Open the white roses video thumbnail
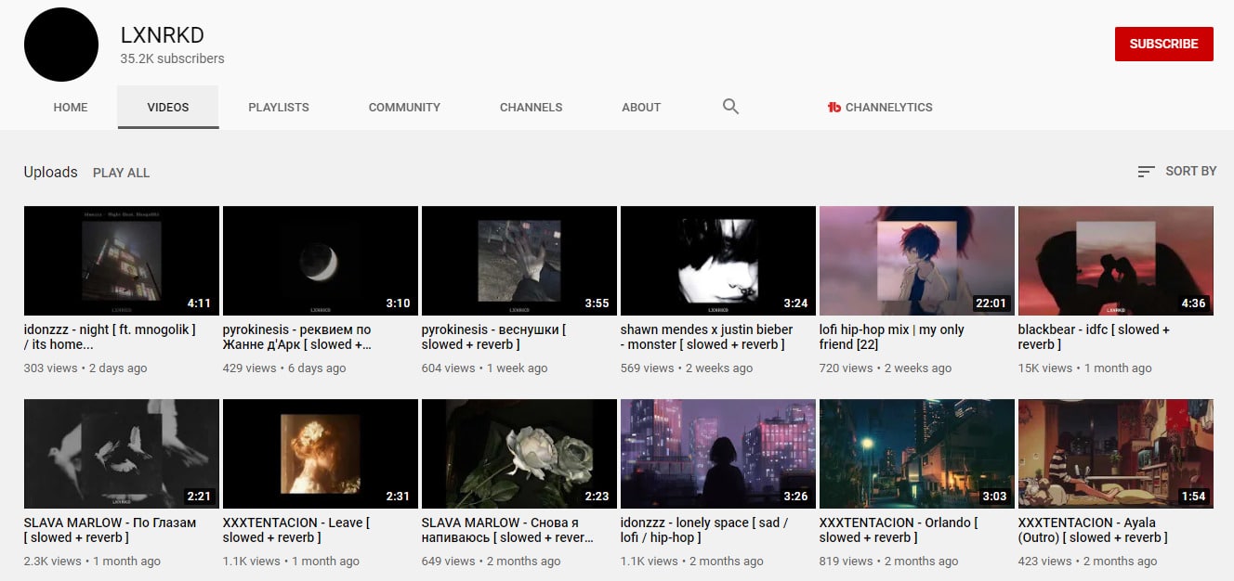 tap(519, 454)
